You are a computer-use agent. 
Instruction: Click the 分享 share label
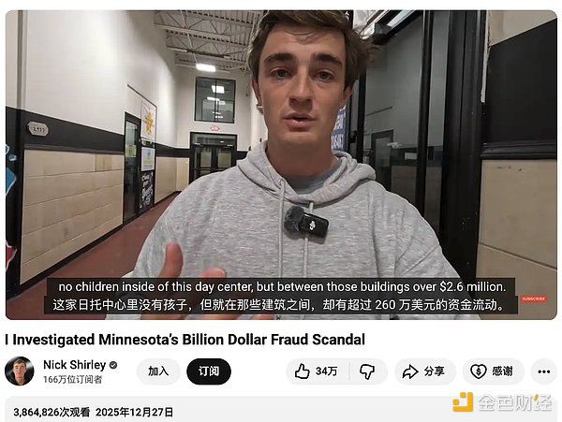tap(434, 371)
